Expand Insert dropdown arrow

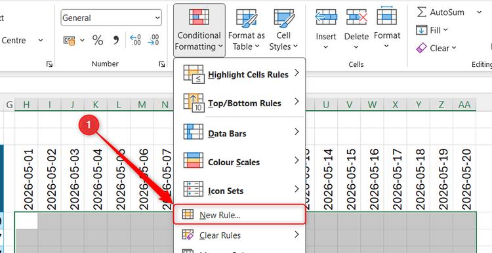point(325,47)
